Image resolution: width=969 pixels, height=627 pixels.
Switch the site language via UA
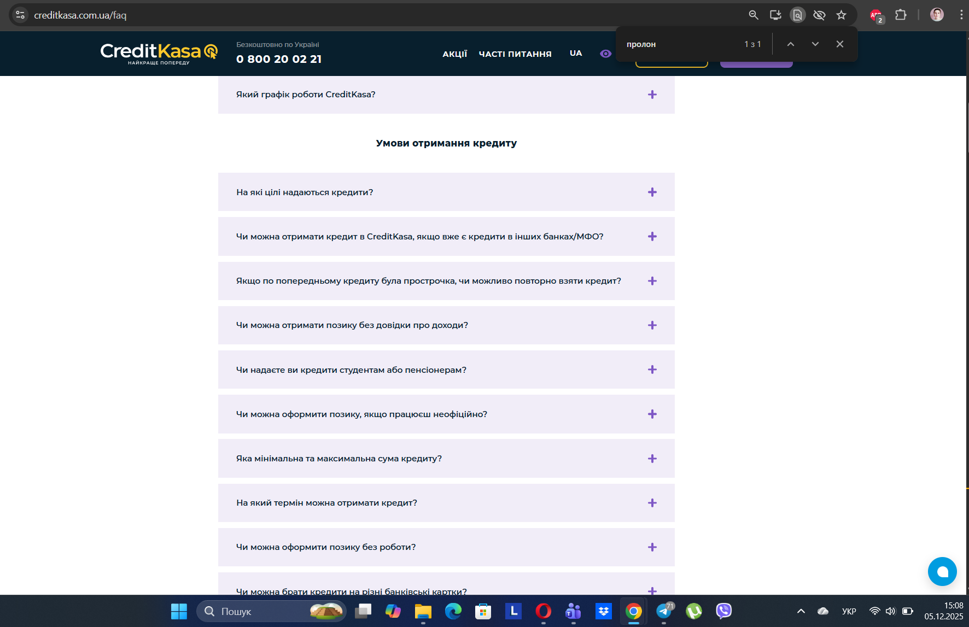click(576, 53)
